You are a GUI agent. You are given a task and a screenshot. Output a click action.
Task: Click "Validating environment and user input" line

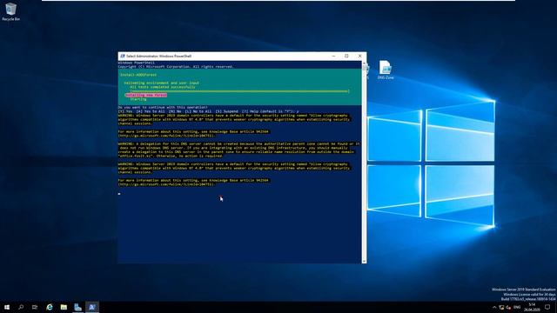(x=162, y=83)
